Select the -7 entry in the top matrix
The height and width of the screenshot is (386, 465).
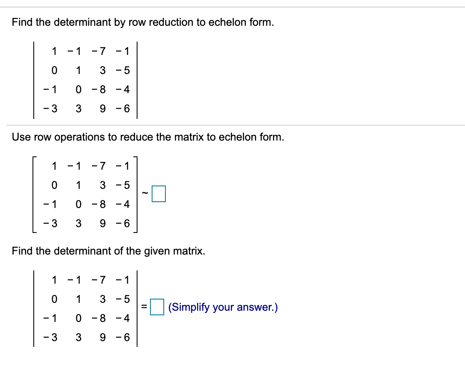coord(99,51)
